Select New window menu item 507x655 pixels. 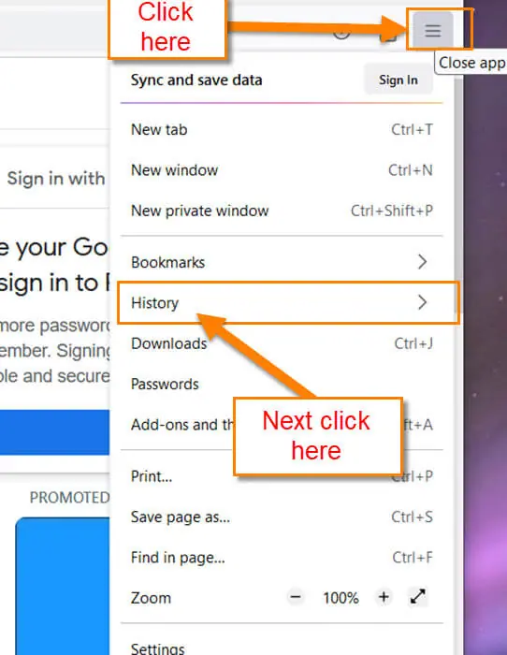282,170
